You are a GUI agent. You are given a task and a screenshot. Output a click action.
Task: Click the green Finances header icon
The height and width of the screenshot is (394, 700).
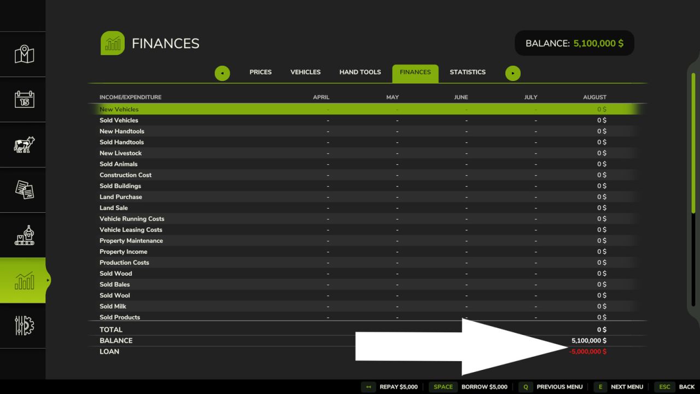pyautogui.click(x=113, y=43)
